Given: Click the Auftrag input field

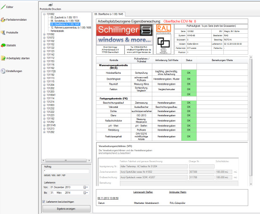Looking at the screenshot, I should point(66,172).
